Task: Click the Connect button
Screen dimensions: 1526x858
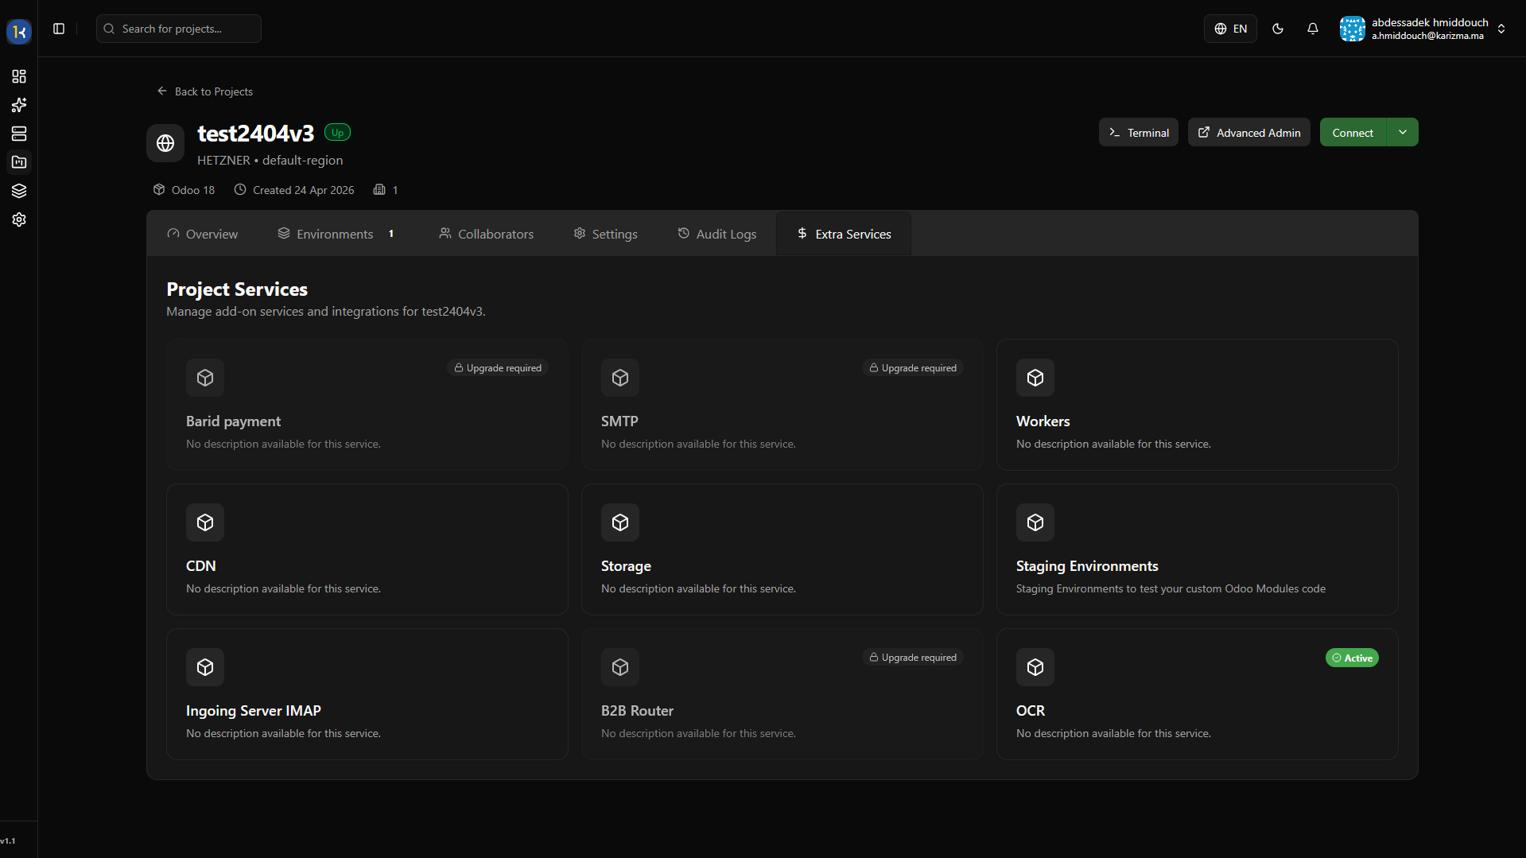Action: point(1353,133)
